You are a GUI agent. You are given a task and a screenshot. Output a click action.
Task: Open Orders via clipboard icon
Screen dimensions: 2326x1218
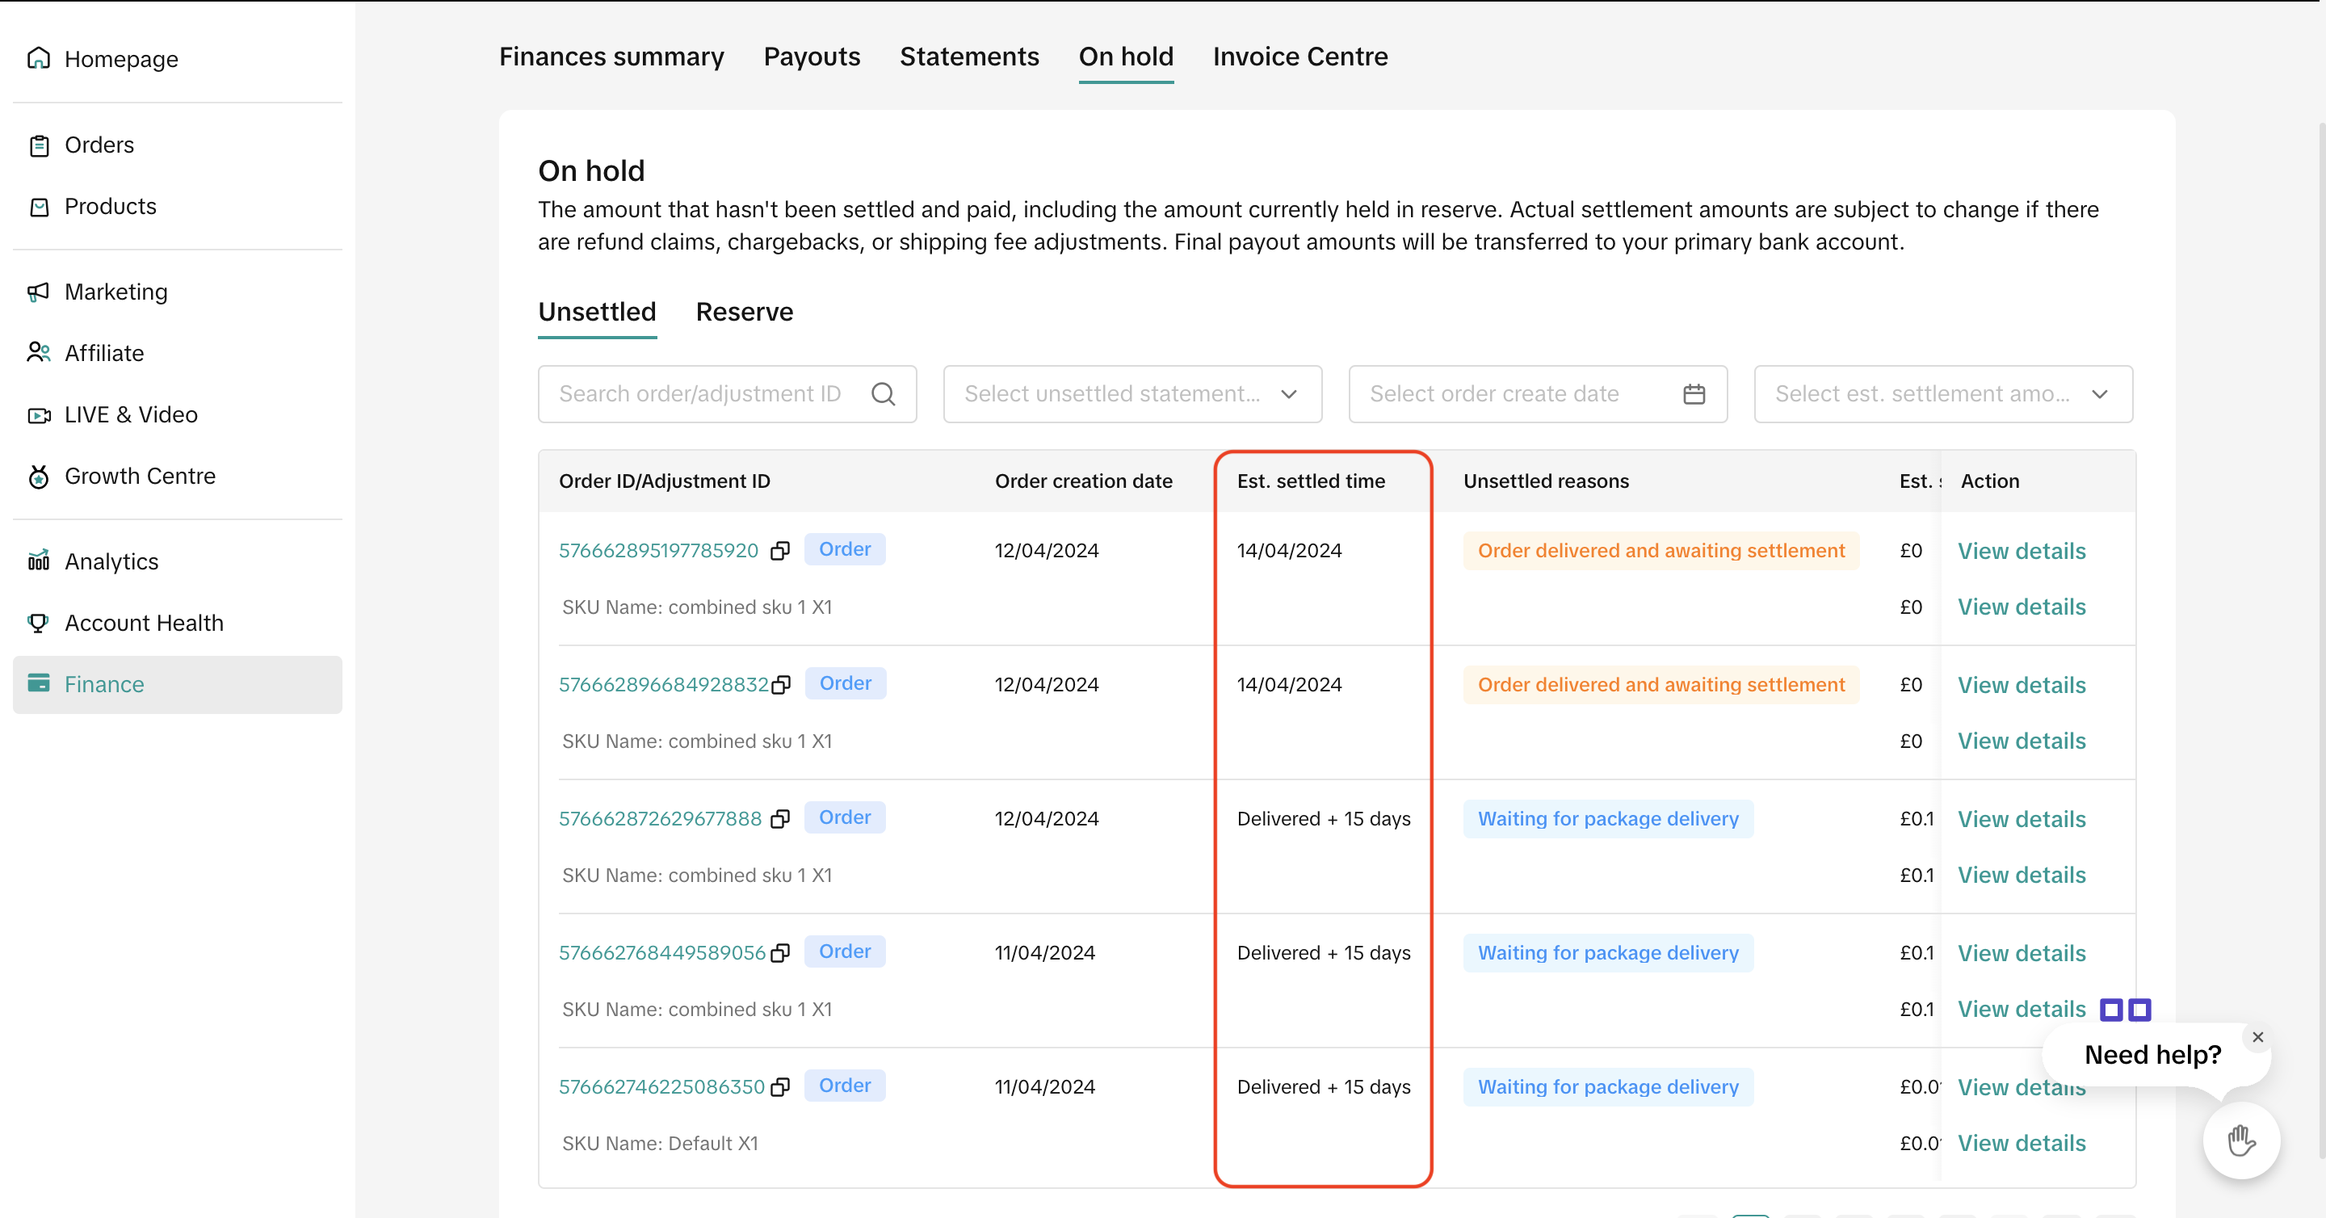coord(38,145)
